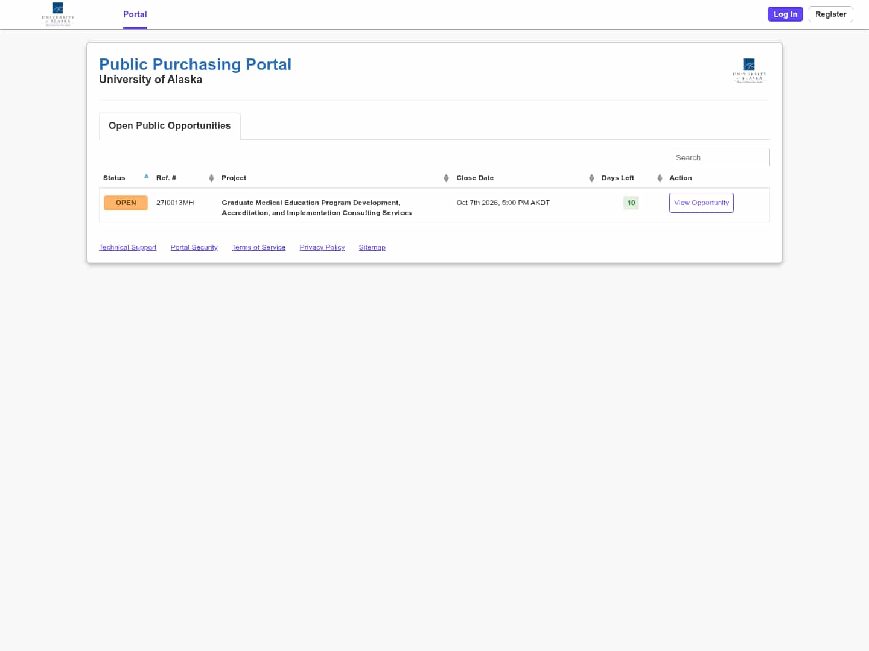Sort by Project column arrows

(x=446, y=178)
